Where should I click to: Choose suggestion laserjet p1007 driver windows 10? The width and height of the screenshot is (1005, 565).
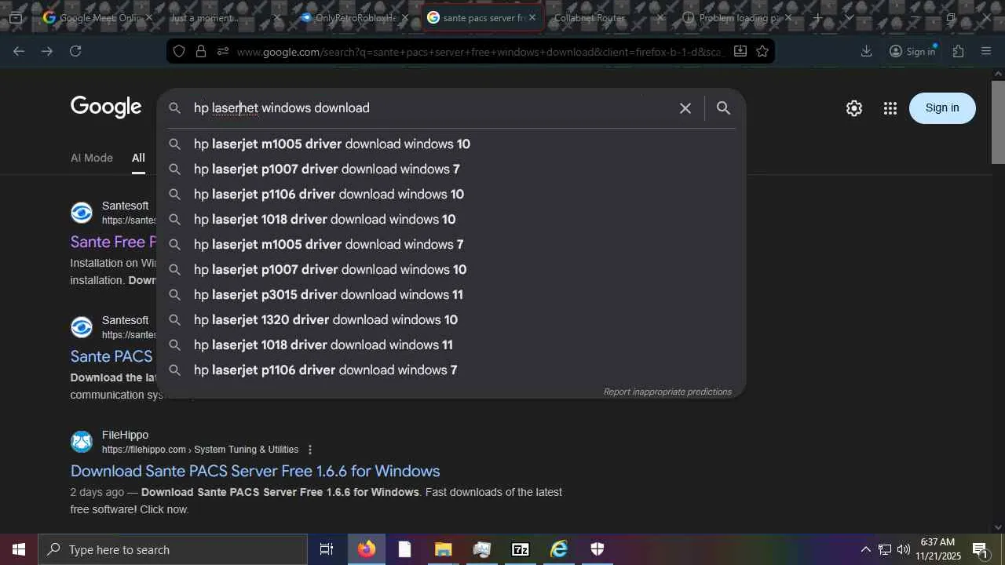click(x=451, y=270)
